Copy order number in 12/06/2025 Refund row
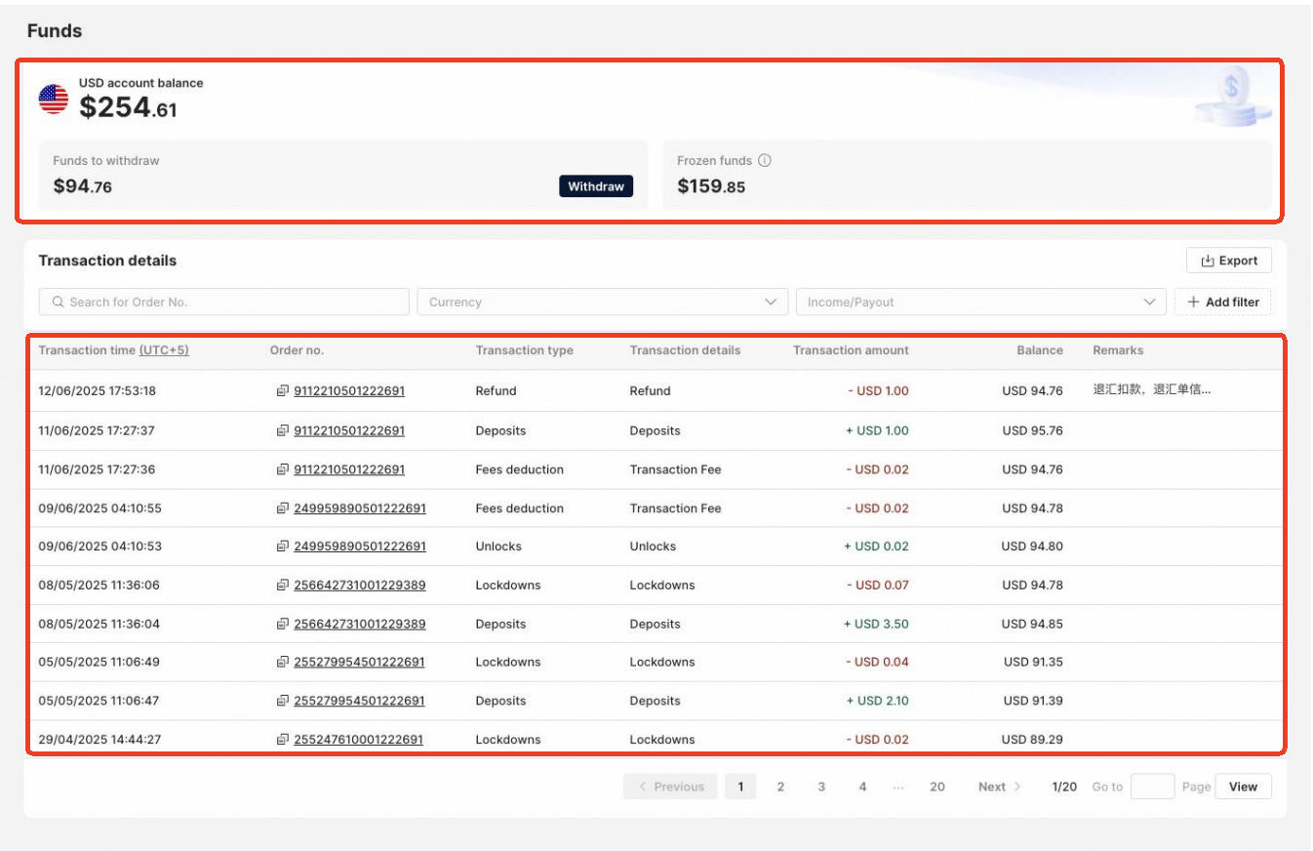The height and width of the screenshot is (851, 1313). tap(283, 391)
